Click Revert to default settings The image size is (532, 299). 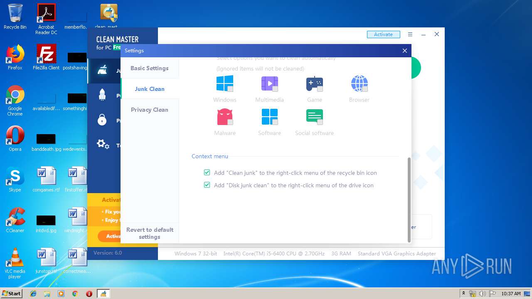click(x=150, y=233)
